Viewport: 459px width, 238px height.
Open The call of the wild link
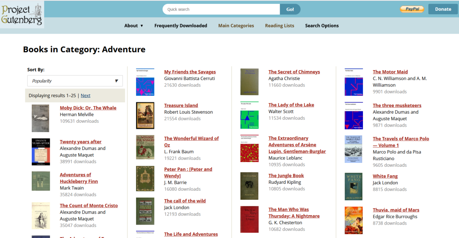pyautogui.click(x=185, y=201)
